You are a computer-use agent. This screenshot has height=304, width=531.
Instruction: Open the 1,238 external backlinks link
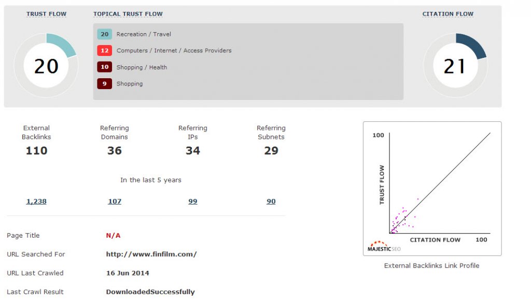click(x=36, y=201)
